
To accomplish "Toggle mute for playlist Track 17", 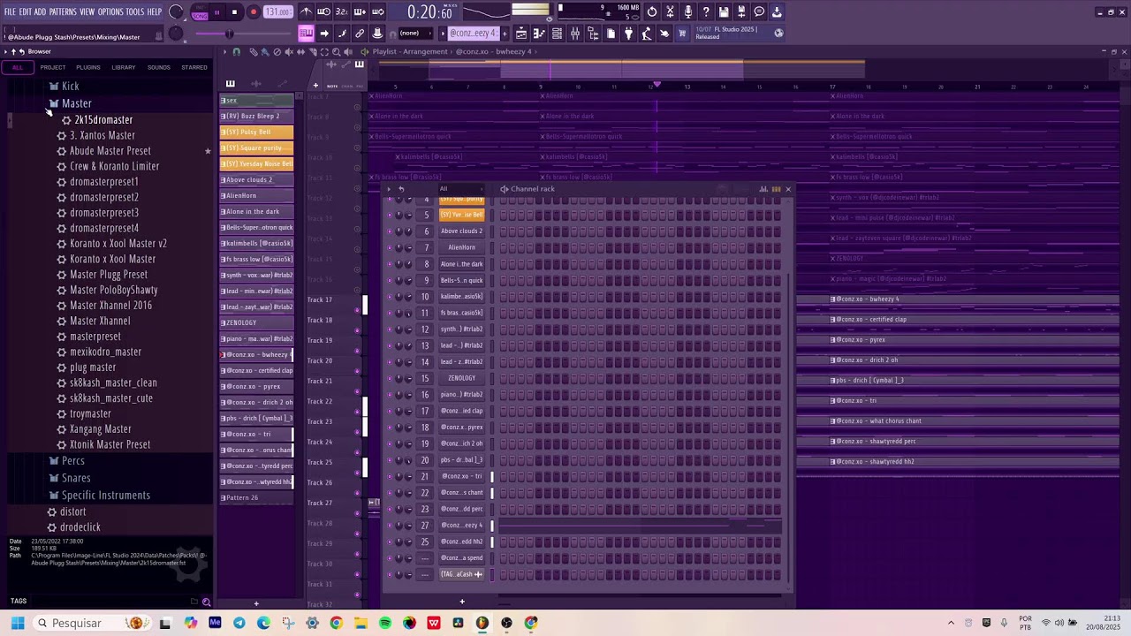I will pos(357,310).
